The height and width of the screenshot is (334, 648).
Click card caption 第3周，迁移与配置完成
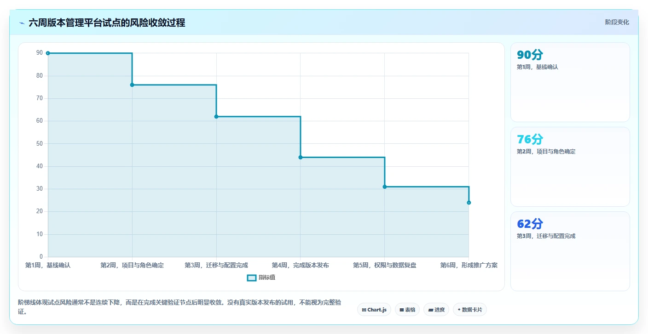tap(546, 236)
